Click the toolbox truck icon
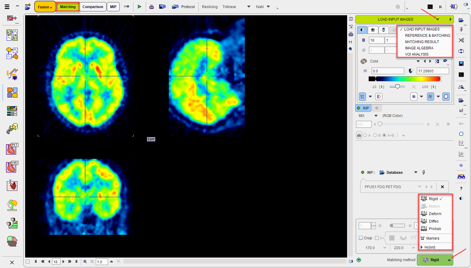 pyautogui.click(x=461, y=176)
